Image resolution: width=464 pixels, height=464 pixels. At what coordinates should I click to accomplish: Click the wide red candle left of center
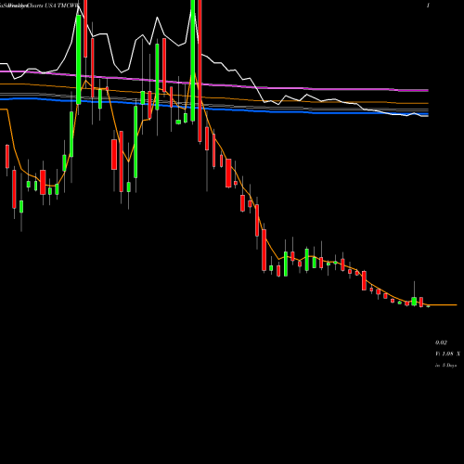[x=114, y=154]
